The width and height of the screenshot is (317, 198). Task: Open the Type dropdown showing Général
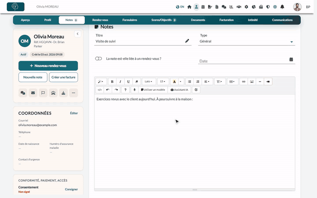[x=246, y=42]
